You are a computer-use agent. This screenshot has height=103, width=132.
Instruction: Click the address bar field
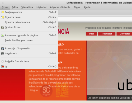[95, 19]
